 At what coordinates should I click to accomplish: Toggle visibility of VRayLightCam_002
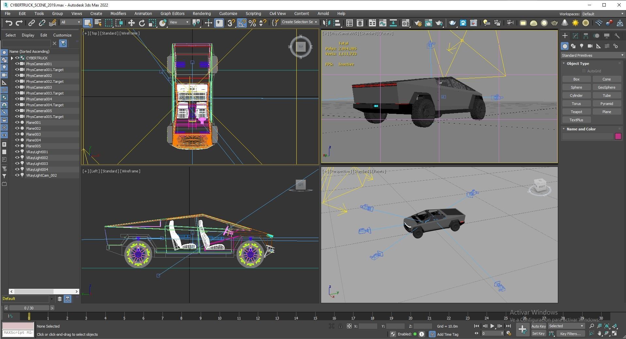coord(17,175)
